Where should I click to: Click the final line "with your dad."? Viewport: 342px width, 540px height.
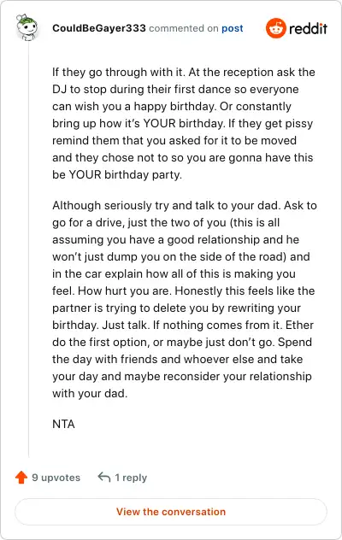point(90,393)
